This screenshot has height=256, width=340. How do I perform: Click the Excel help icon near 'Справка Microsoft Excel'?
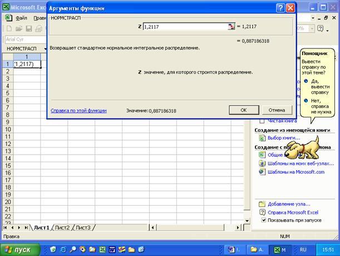[x=262, y=212]
